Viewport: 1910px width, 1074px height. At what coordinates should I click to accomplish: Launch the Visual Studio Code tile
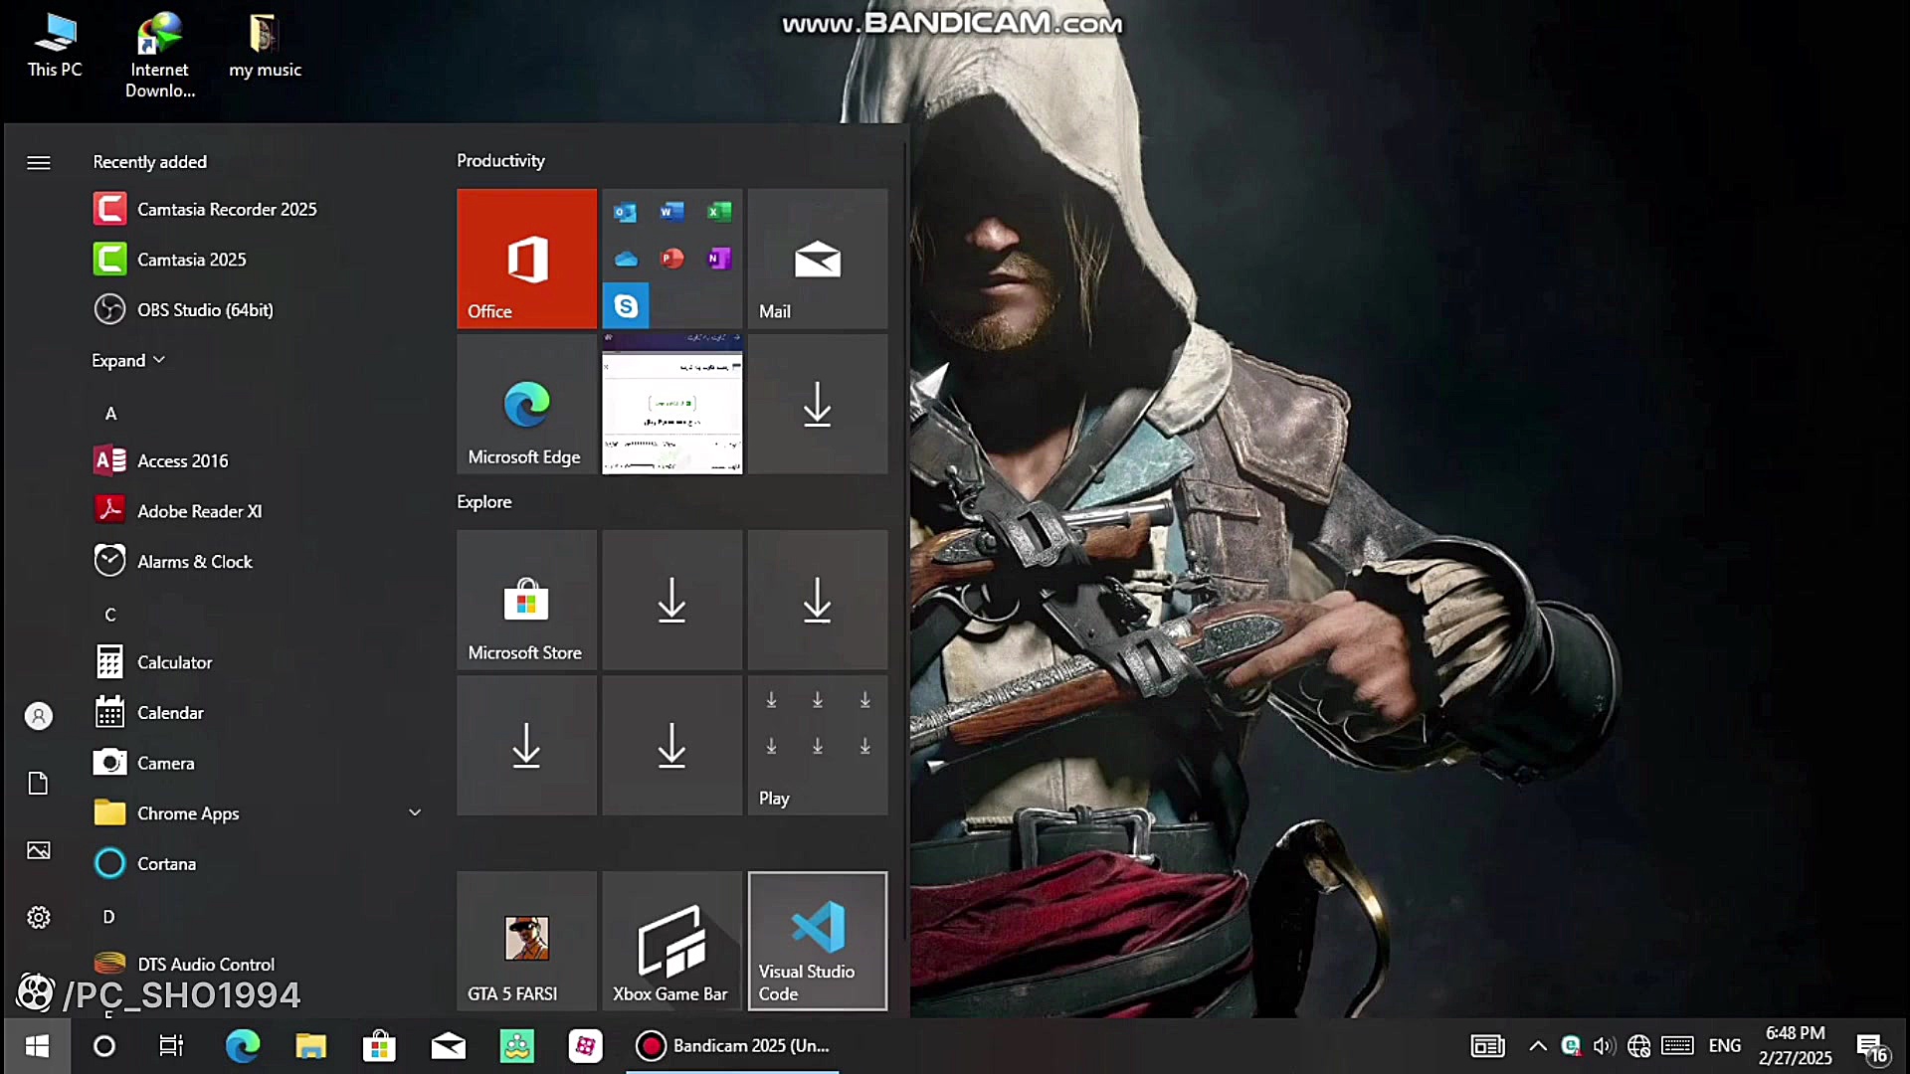817,941
